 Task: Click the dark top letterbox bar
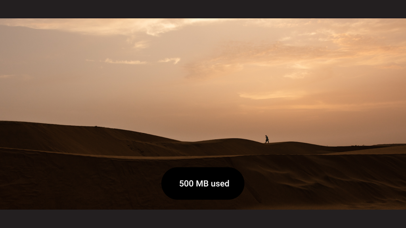click(203, 9)
